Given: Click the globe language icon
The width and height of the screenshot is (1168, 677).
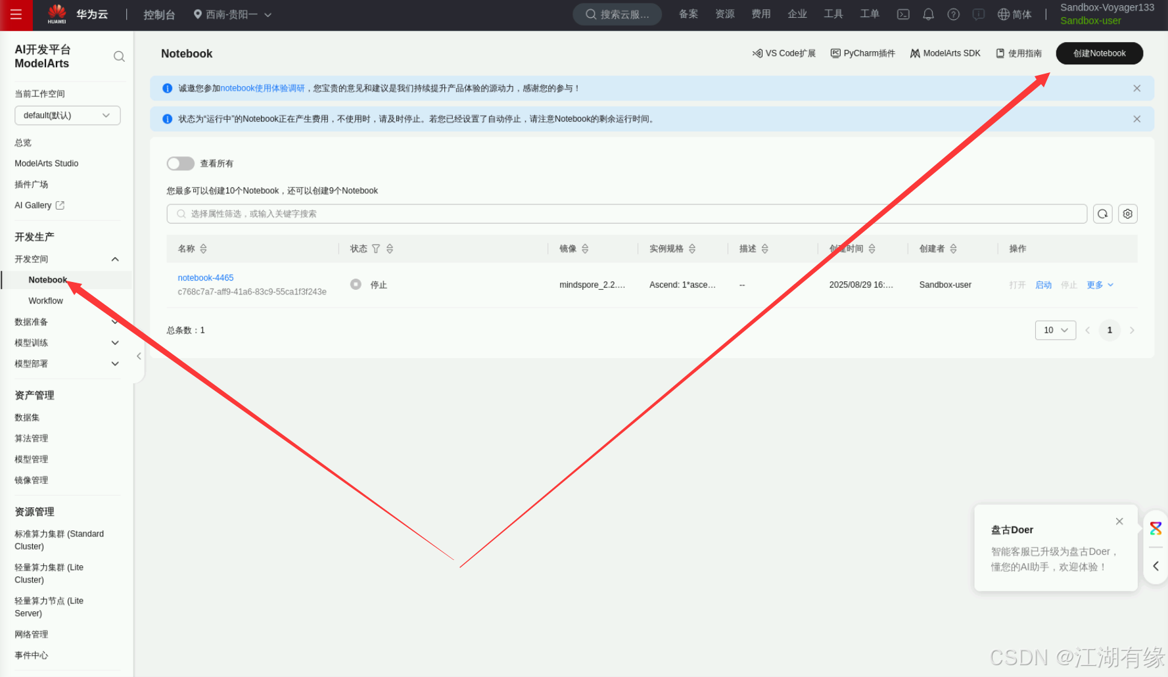Looking at the screenshot, I should click(1003, 14).
